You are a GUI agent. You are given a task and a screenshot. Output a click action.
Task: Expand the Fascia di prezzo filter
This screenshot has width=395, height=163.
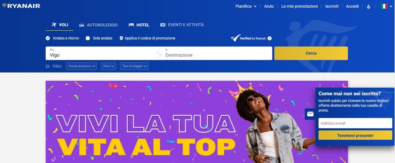[81, 66]
